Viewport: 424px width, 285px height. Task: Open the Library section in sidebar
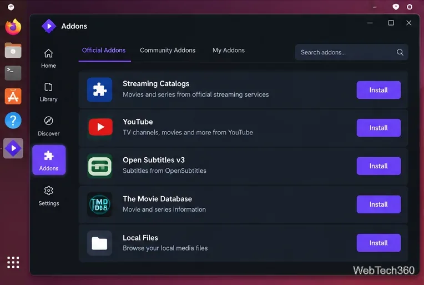48,92
